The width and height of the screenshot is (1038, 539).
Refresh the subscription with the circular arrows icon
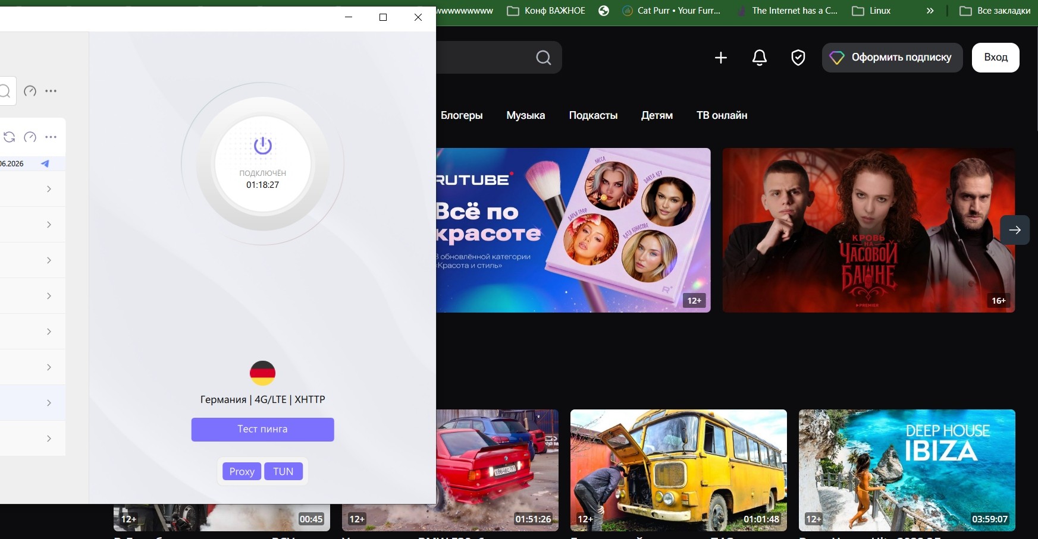[10, 137]
